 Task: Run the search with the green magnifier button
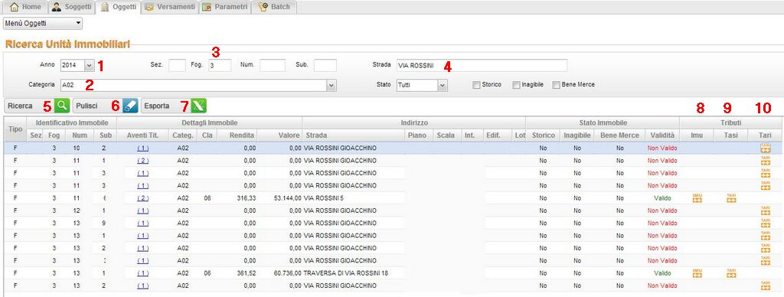(61, 106)
